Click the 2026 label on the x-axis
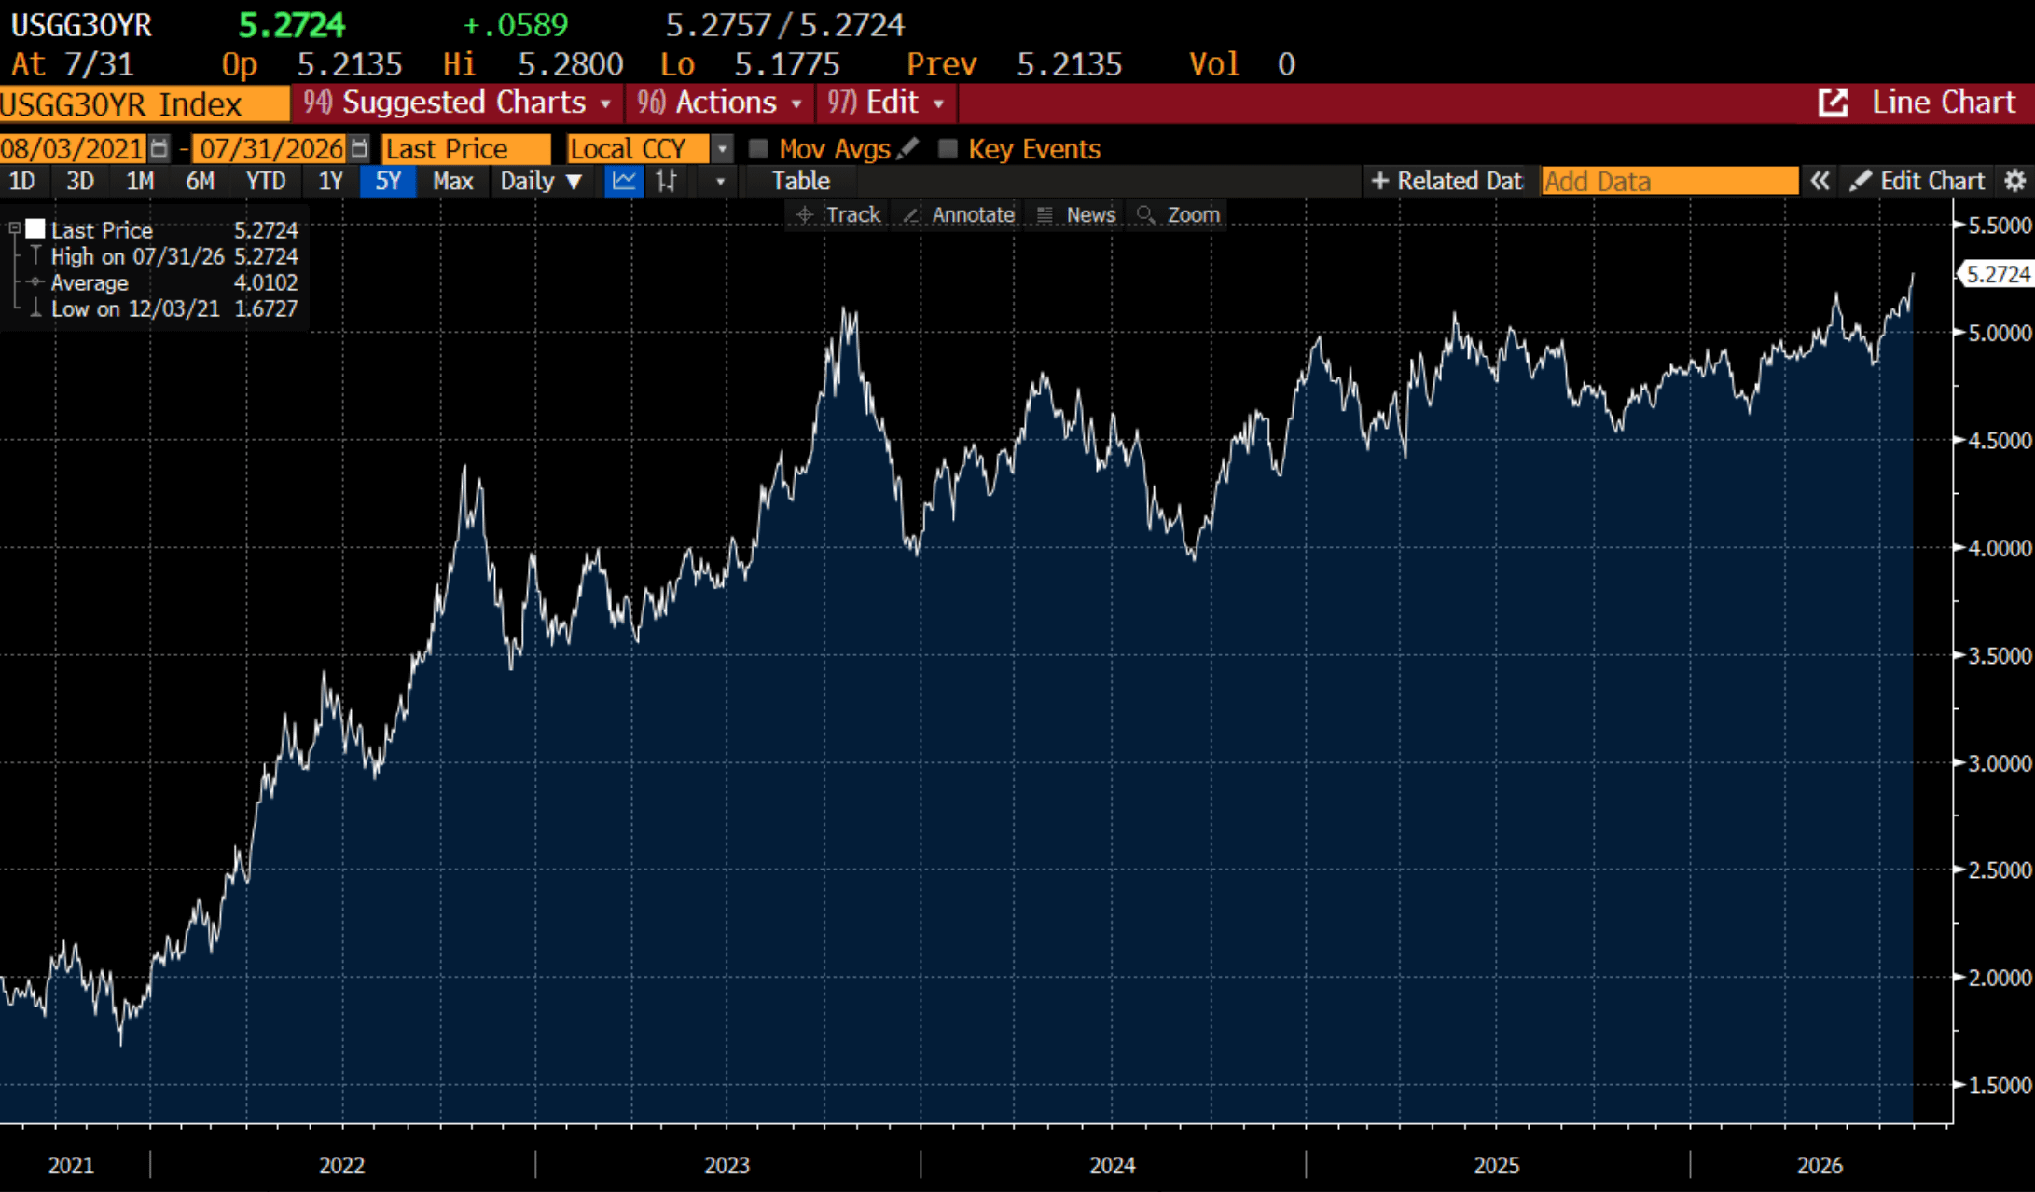The image size is (2035, 1192). click(x=1820, y=1166)
